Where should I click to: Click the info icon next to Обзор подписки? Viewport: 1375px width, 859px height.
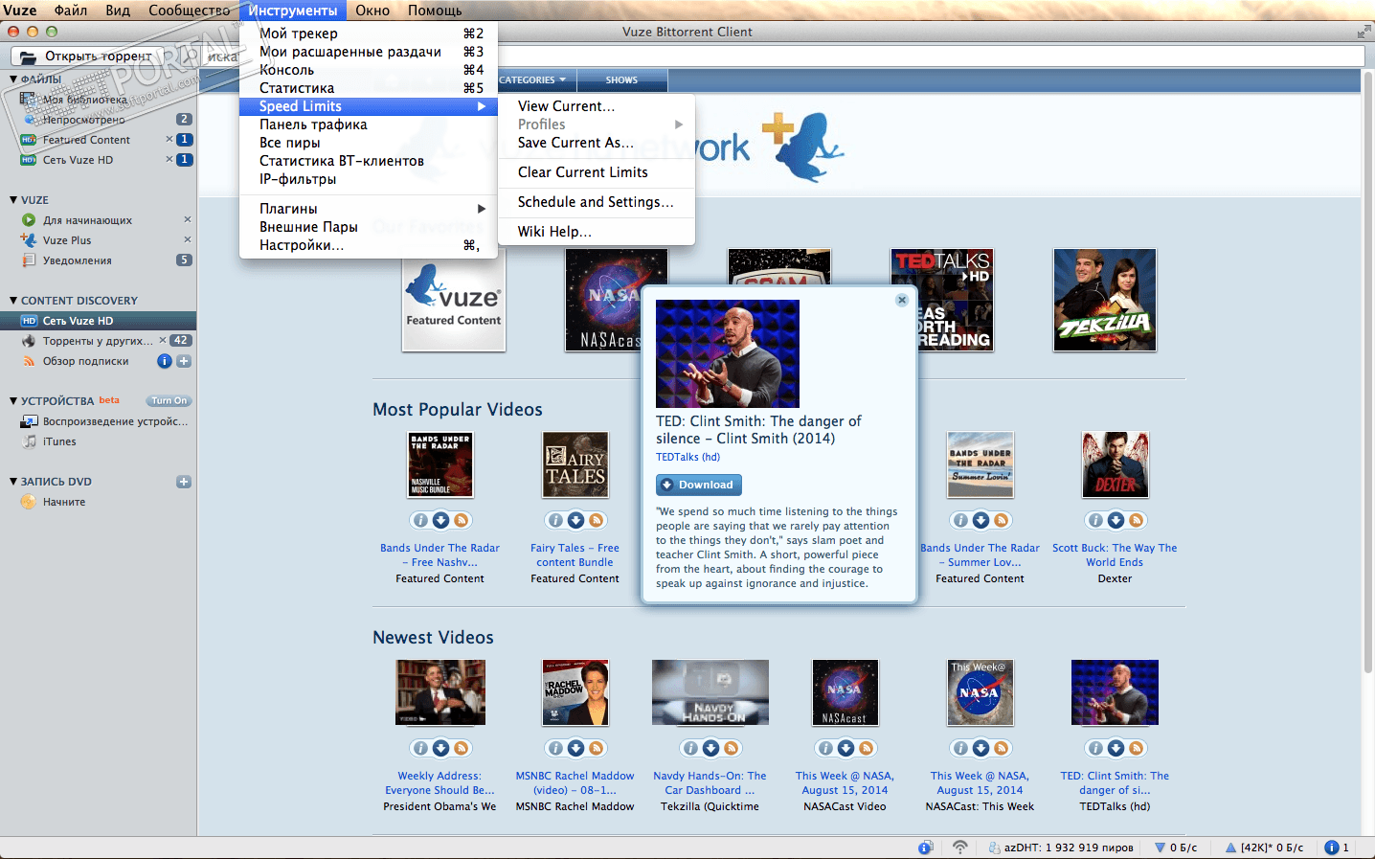tap(165, 361)
